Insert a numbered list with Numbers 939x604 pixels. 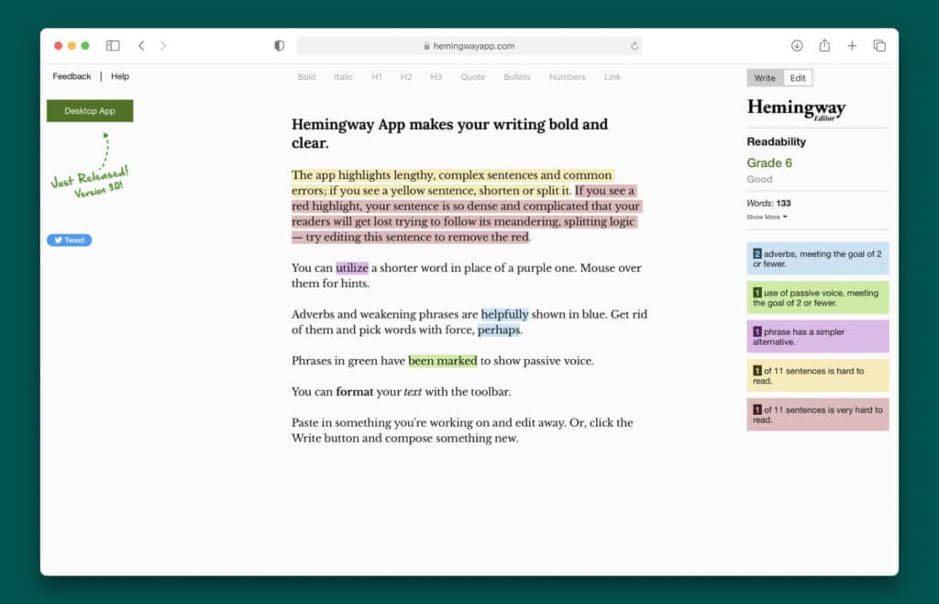[x=567, y=77]
